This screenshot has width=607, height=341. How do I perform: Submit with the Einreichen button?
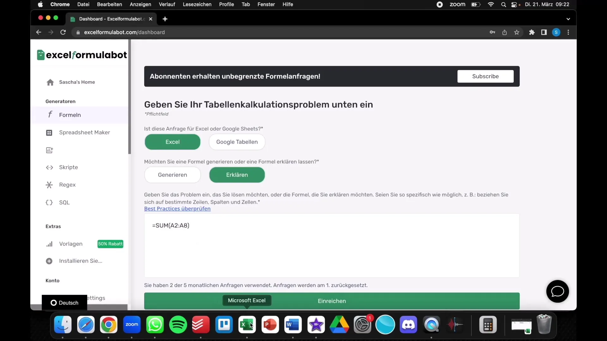[332, 301]
